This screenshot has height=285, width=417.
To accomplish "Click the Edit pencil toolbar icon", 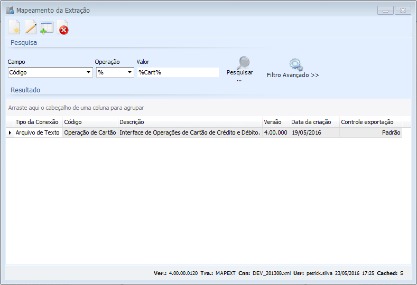I will [31, 28].
